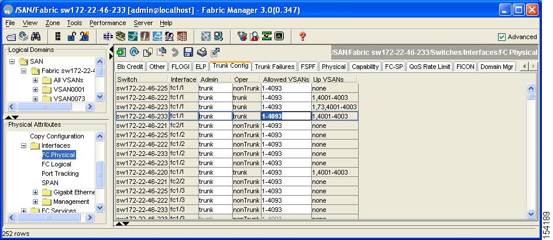Collapse the SAN tree node
Image resolution: width=553 pixels, height=240 pixels.
12,61
